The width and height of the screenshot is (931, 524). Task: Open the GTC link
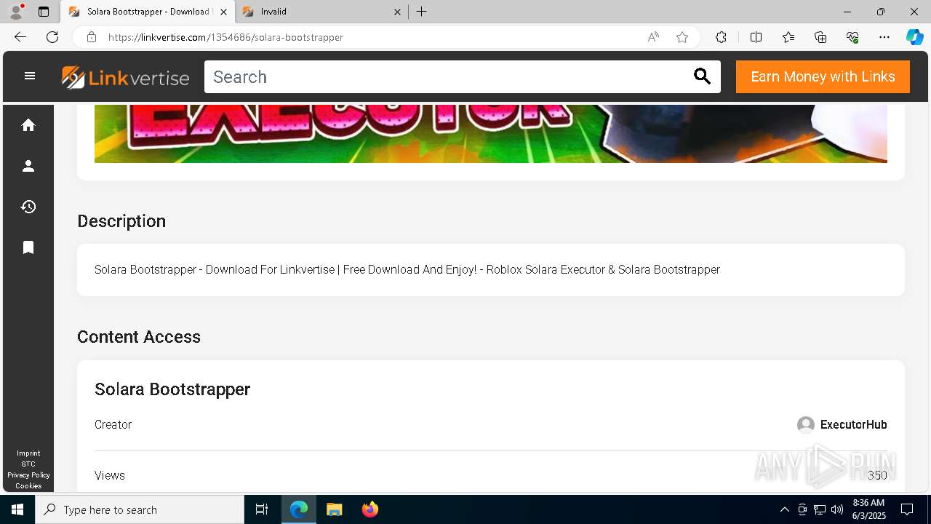pyautogui.click(x=28, y=464)
